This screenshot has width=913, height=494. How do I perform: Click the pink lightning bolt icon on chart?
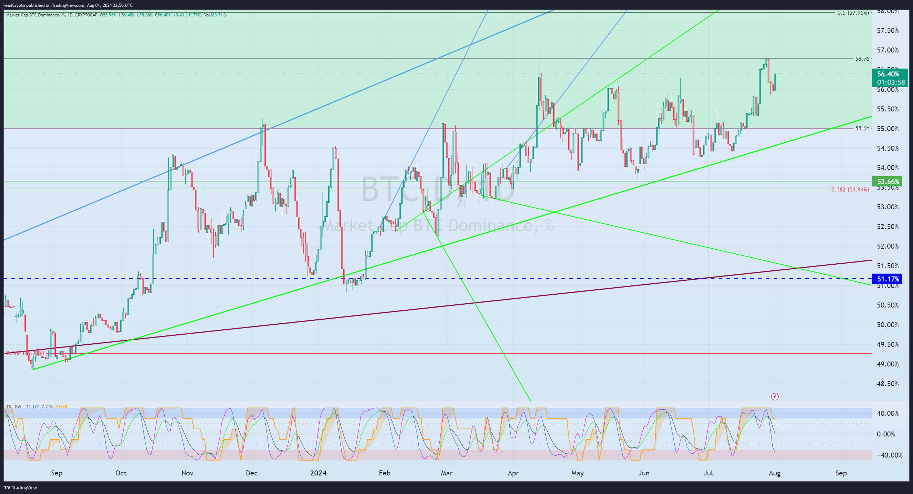[775, 396]
